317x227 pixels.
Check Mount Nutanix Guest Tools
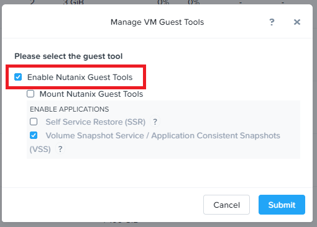point(30,94)
